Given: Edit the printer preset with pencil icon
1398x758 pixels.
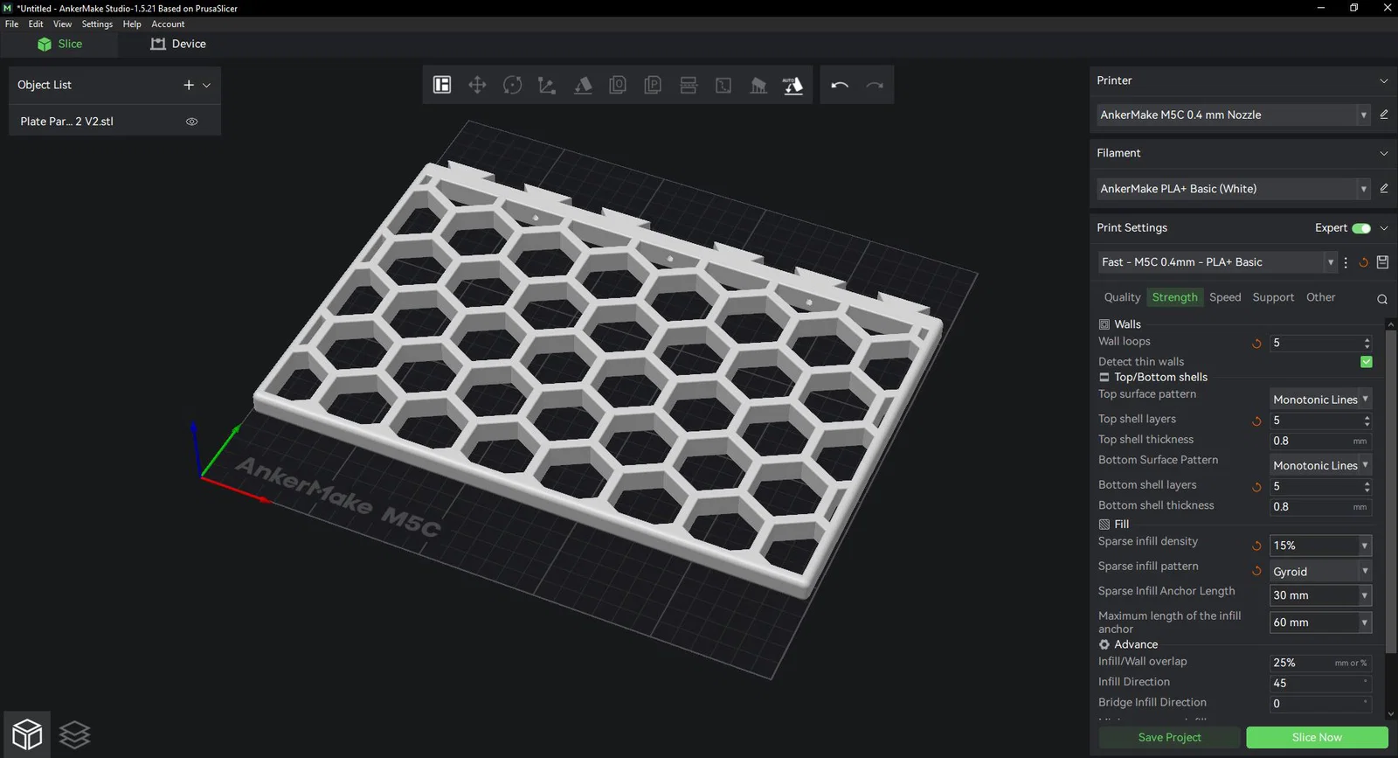Looking at the screenshot, I should pyautogui.click(x=1384, y=115).
